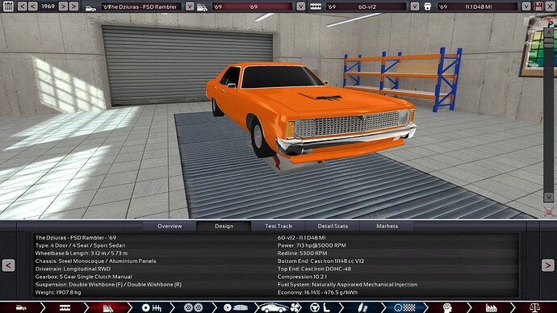Switch to the Test Track tab

pos(278,226)
